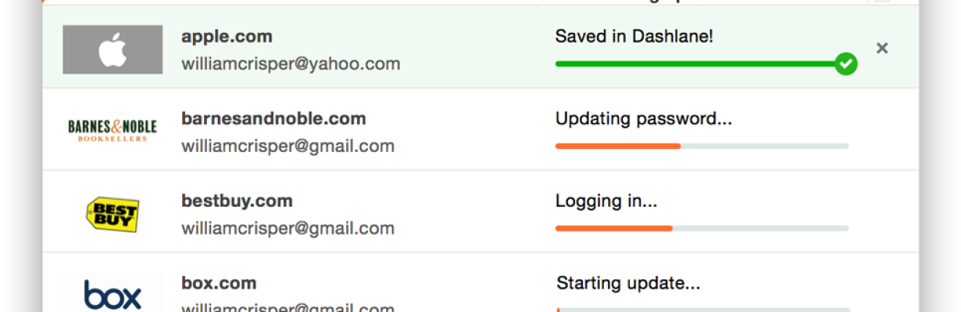961x312 pixels.
Task: Select the bestbuy.com site name
Action: point(237,200)
